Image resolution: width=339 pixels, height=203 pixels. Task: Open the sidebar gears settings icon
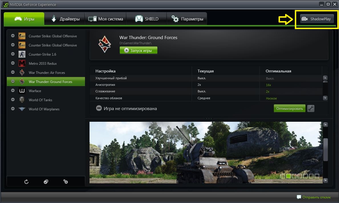point(66,182)
